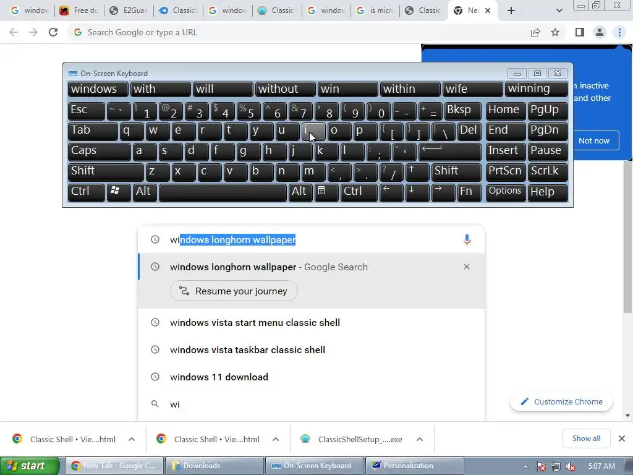Image resolution: width=633 pixels, height=475 pixels.
Task: Toggle the left Alt key
Action: tap(144, 192)
